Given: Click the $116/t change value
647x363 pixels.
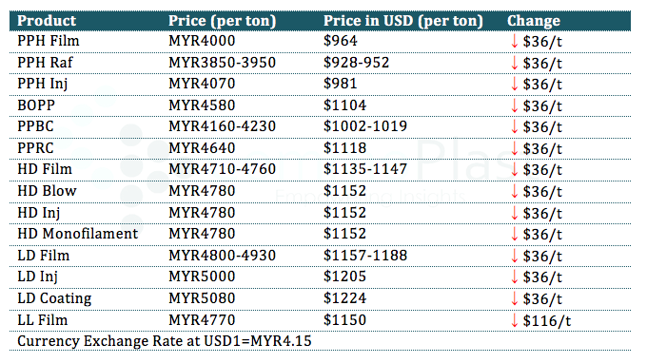Looking at the screenshot, I should (x=547, y=320).
